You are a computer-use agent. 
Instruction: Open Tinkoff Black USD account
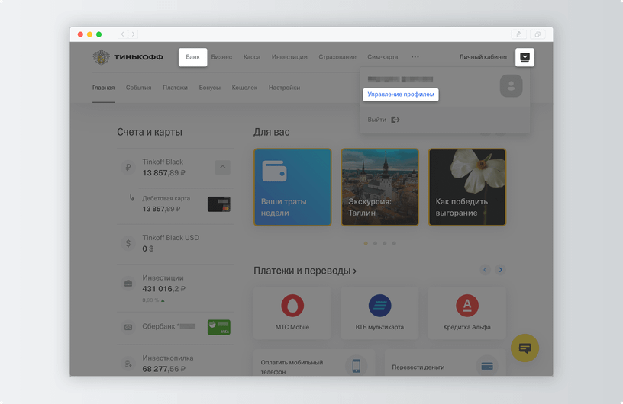pyautogui.click(x=176, y=243)
